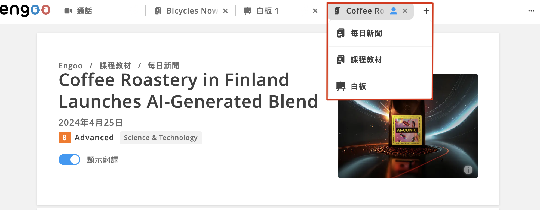Select 課程教材 from the dropdown menu

pos(366,60)
